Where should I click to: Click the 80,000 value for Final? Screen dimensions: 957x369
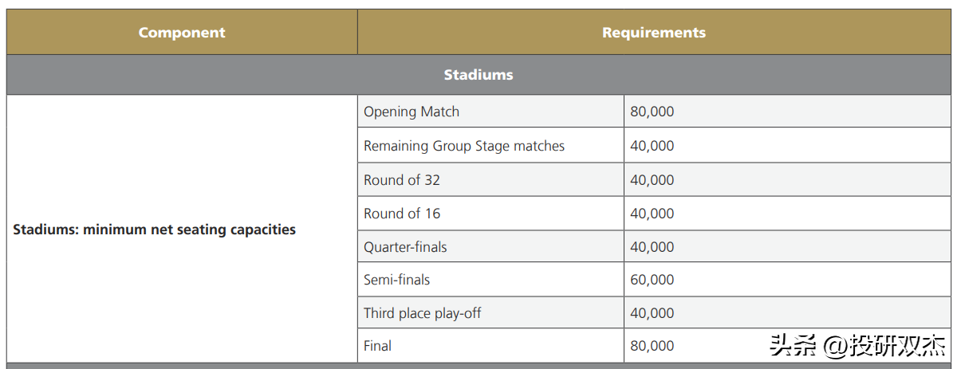click(652, 346)
